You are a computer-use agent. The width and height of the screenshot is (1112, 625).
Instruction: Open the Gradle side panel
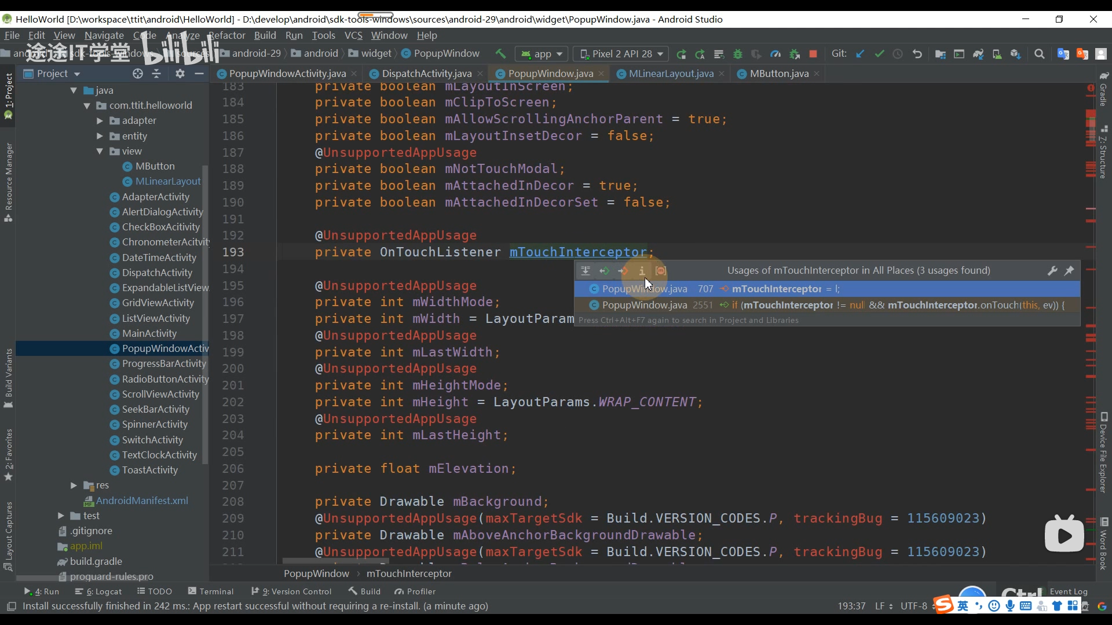(1104, 90)
